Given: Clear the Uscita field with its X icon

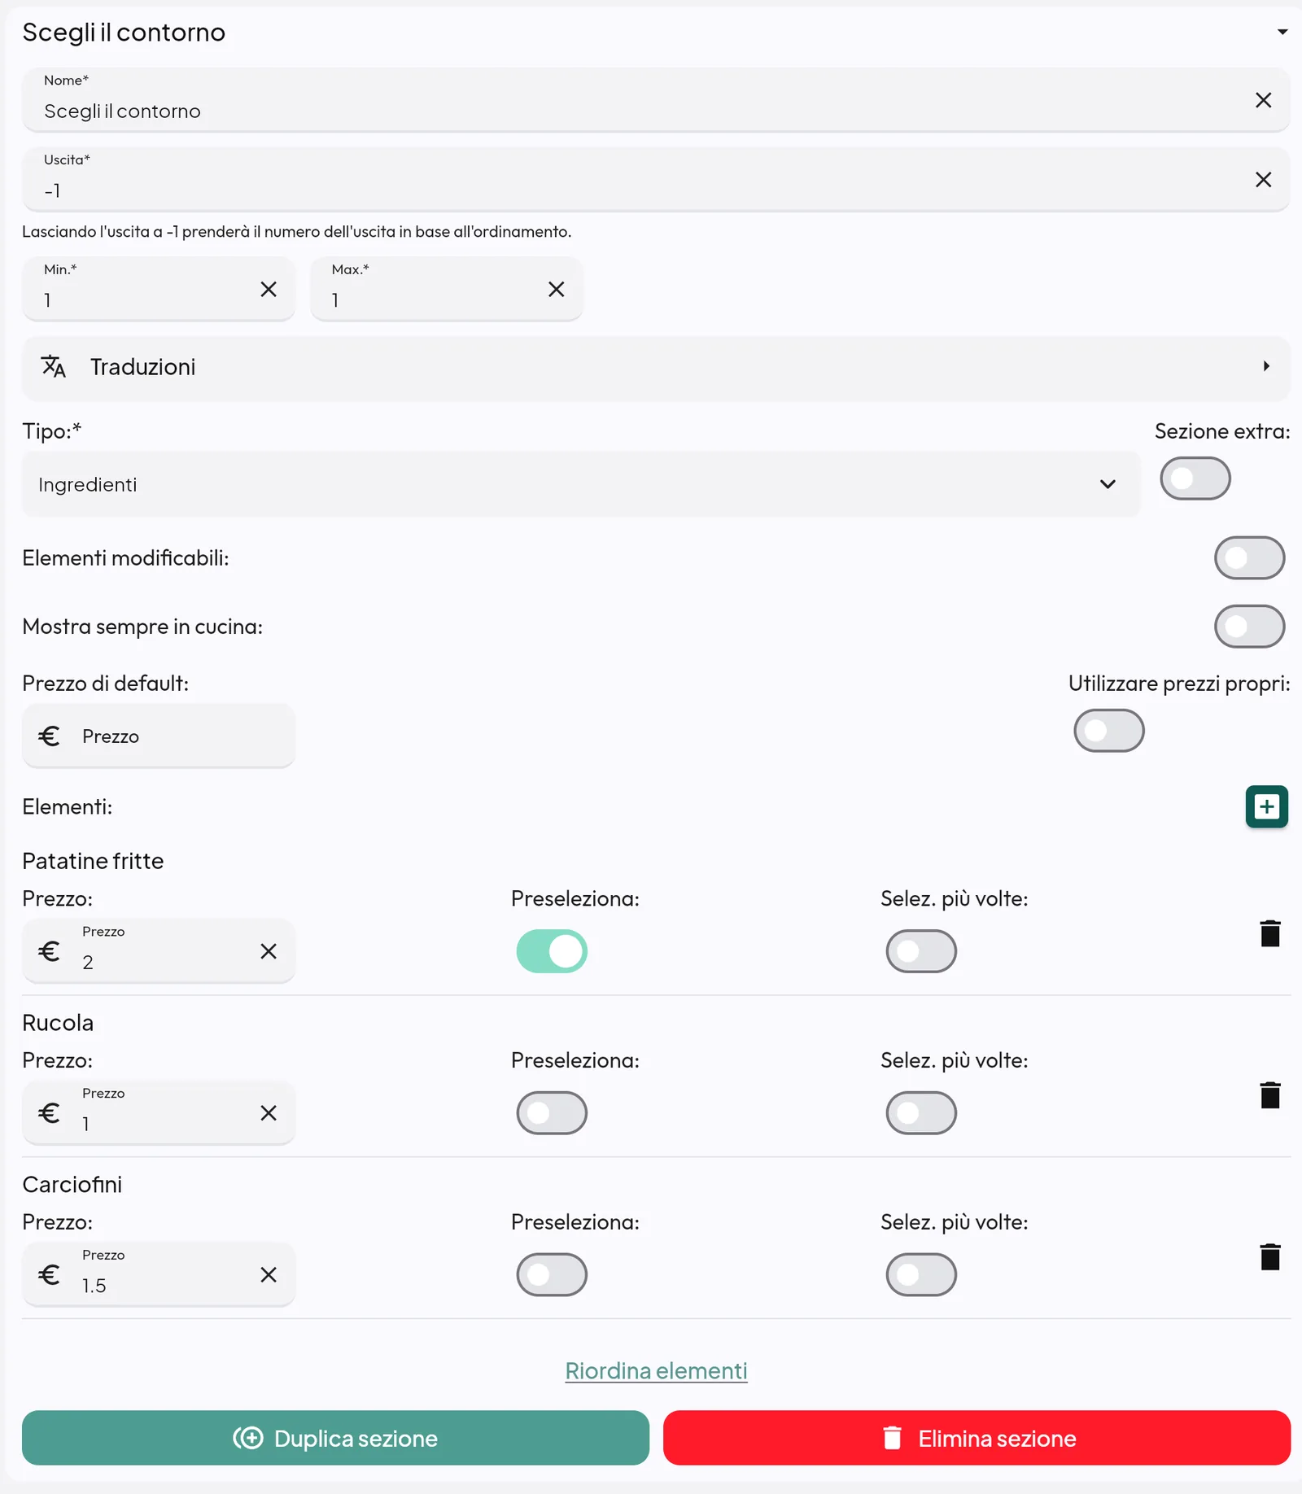Looking at the screenshot, I should point(1263,180).
